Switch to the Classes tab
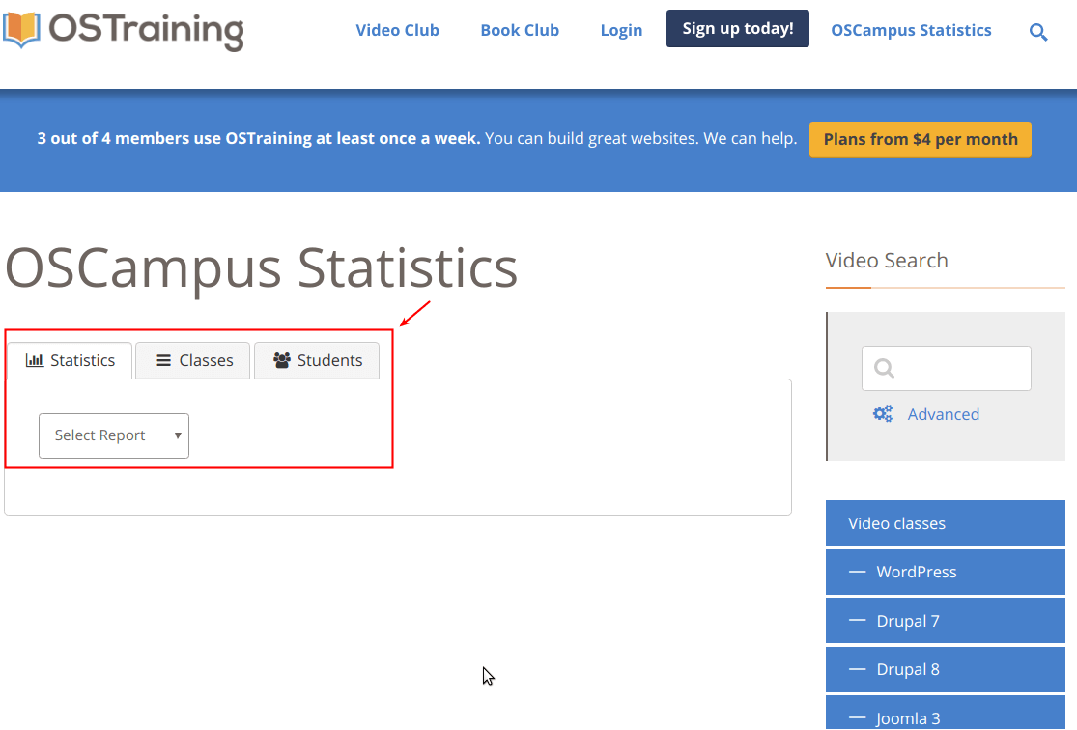Image resolution: width=1077 pixels, height=730 pixels. [x=193, y=360]
